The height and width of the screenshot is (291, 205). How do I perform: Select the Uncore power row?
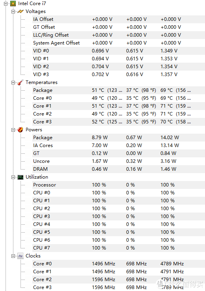119,161
